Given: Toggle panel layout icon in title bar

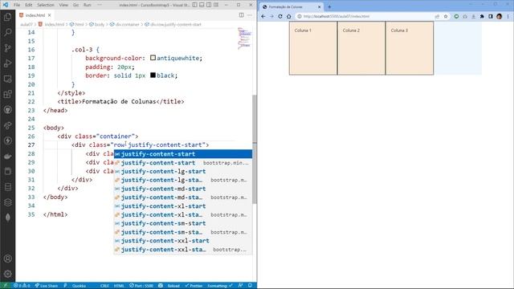Looking at the screenshot, I should tap(202, 5).
